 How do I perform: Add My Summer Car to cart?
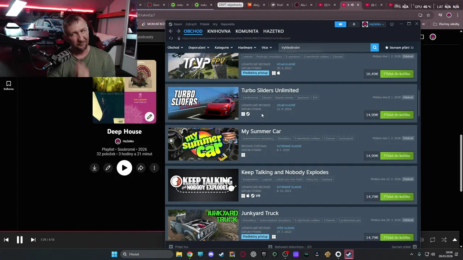[397, 156]
